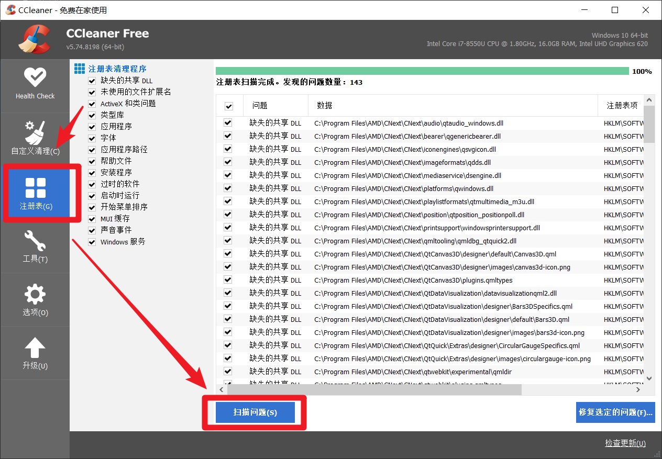The width and height of the screenshot is (662, 459).
Task: Toggle 缺失的共享 DLL cleaner checkbox
Action: [x=92, y=81]
